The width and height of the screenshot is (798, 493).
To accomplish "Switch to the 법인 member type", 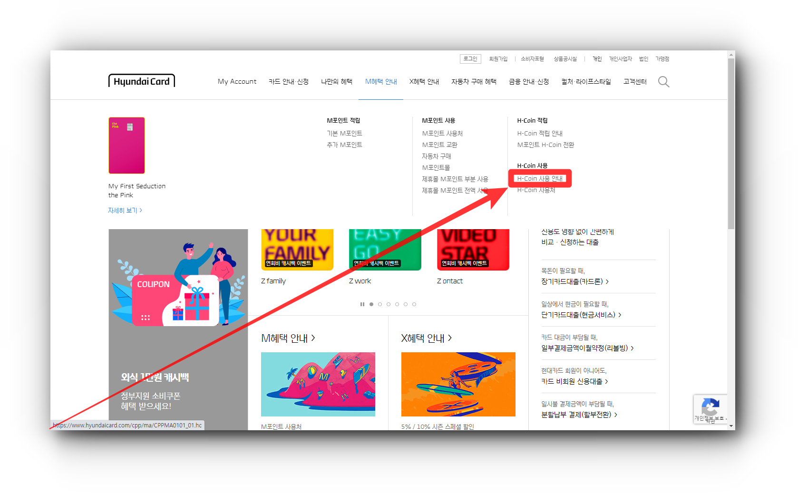I will click(x=643, y=59).
